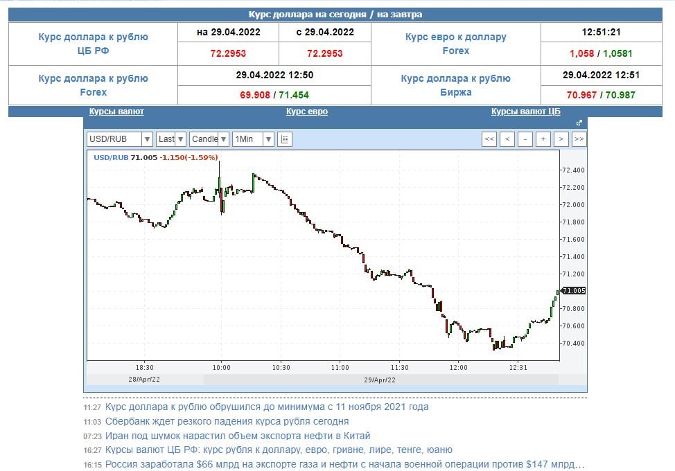Click the step-back chart navigation arrow

[507, 139]
